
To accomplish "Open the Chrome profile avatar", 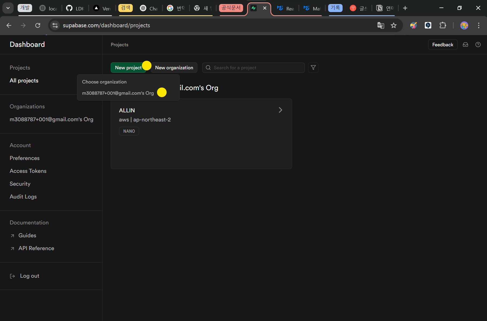I will [x=464, y=25].
